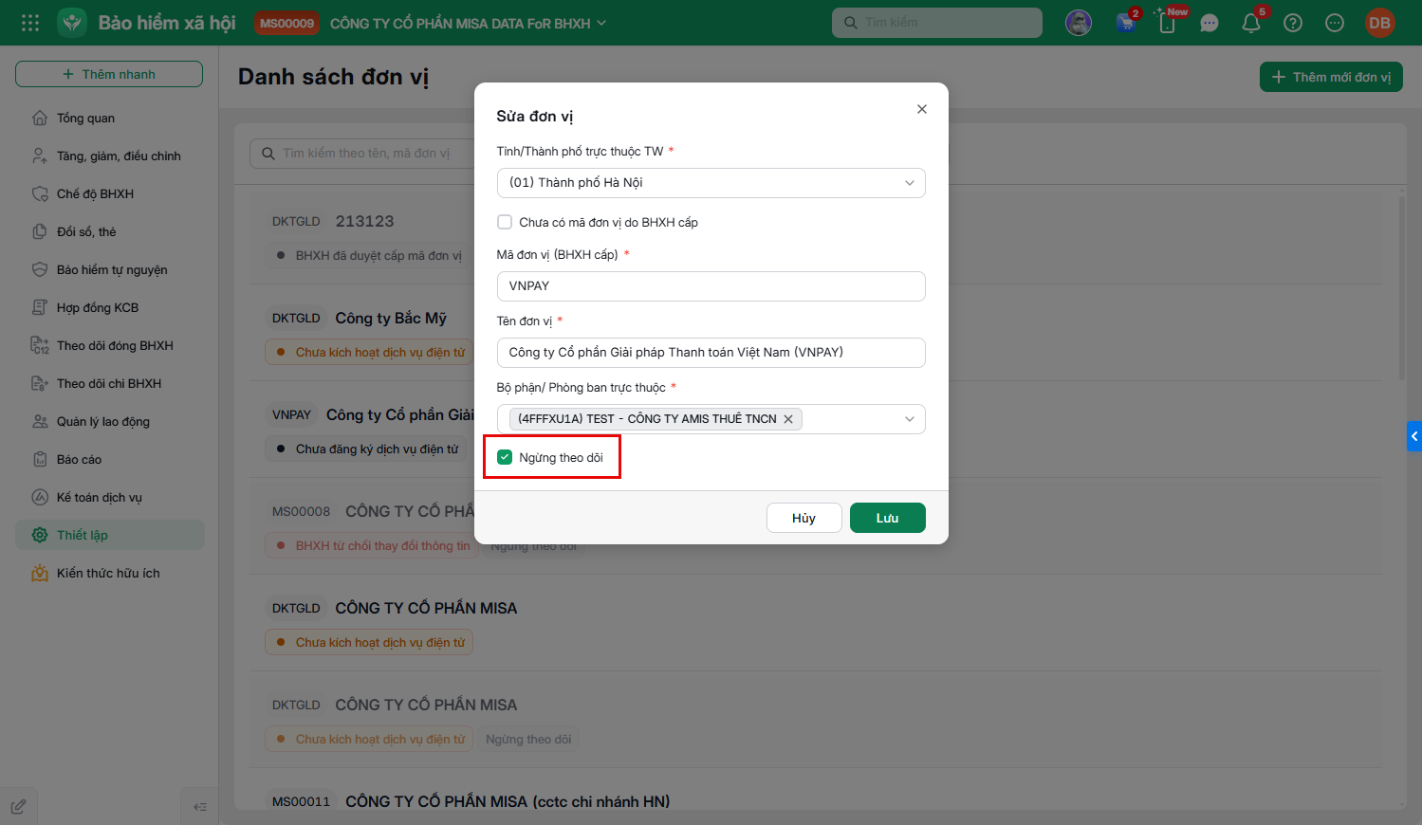Collapse the left sidebar menu
Viewport: 1422px width, 825px height.
200,807
